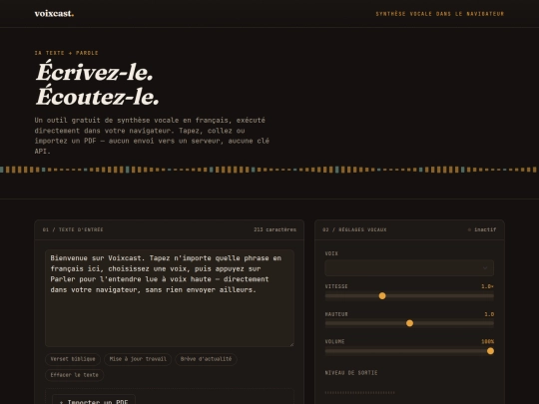Click Importer un PDF button
The height and width of the screenshot is (404, 539).
point(94,401)
